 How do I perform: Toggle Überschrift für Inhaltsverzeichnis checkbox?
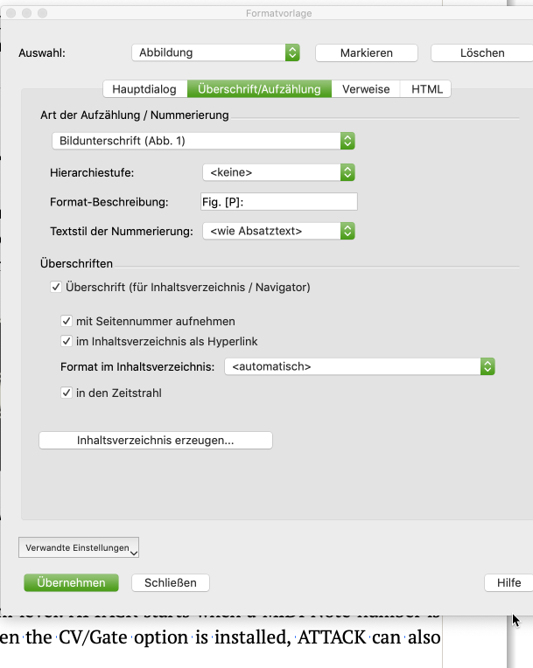[56, 287]
